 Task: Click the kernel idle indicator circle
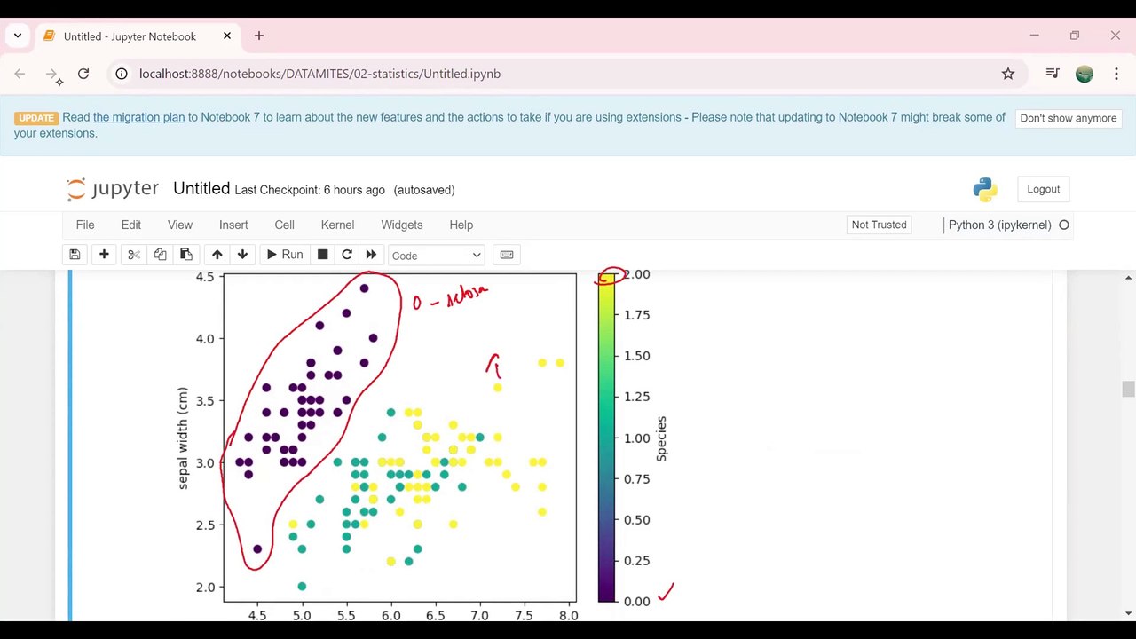click(x=1064, y=225)
